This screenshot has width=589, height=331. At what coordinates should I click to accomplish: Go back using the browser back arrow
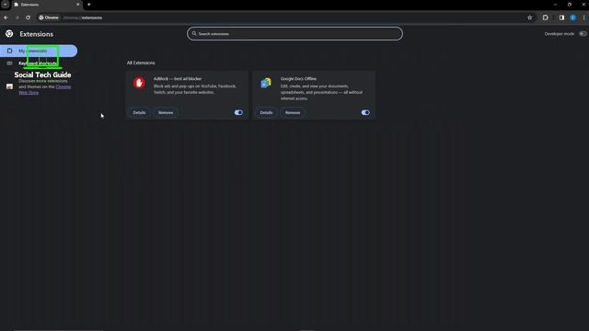tap(6, 17)
